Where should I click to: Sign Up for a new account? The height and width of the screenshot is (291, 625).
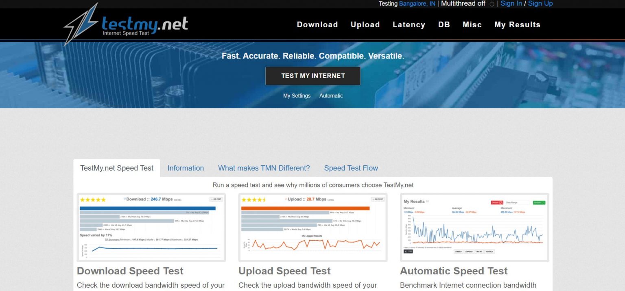(540, 4)
